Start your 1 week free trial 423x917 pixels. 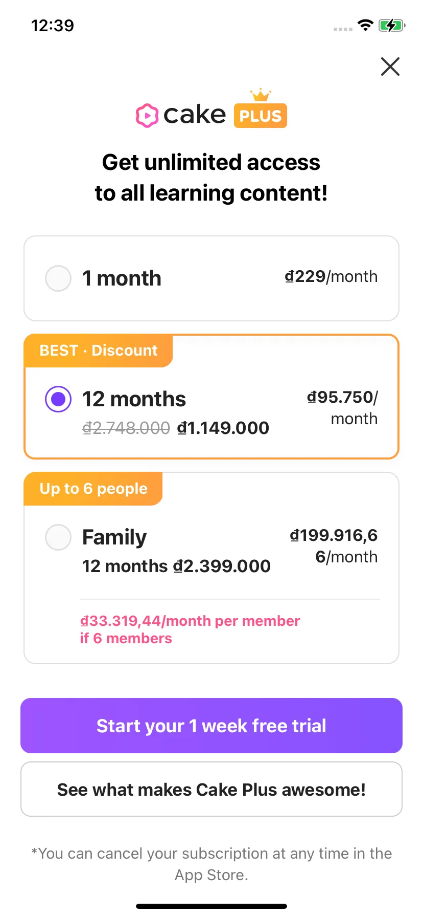(212, 726)
